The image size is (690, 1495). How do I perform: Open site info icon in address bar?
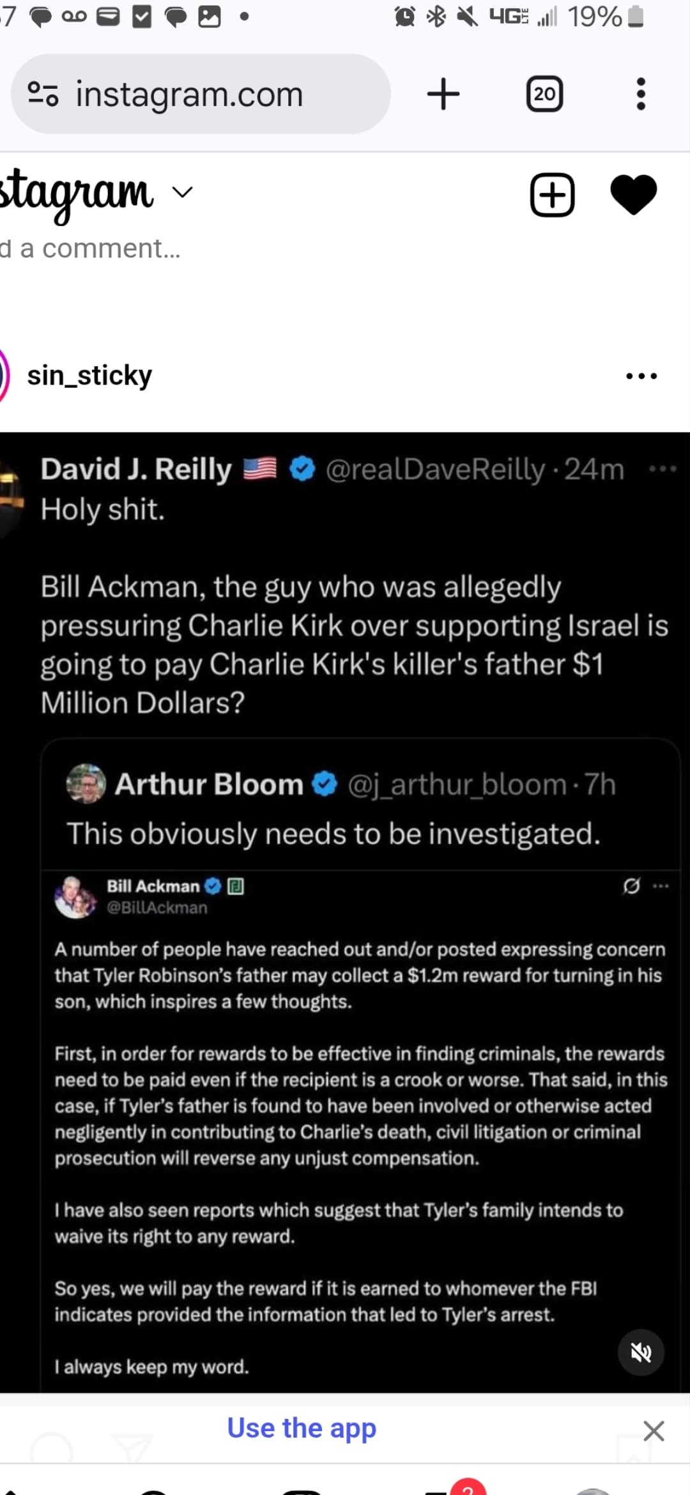point(43,95)
